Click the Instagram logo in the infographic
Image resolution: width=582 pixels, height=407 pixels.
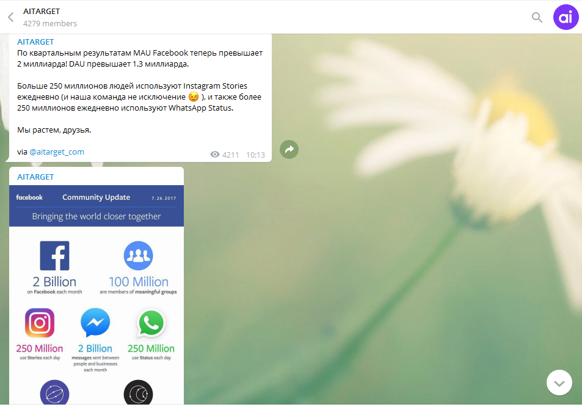point(40,323)
